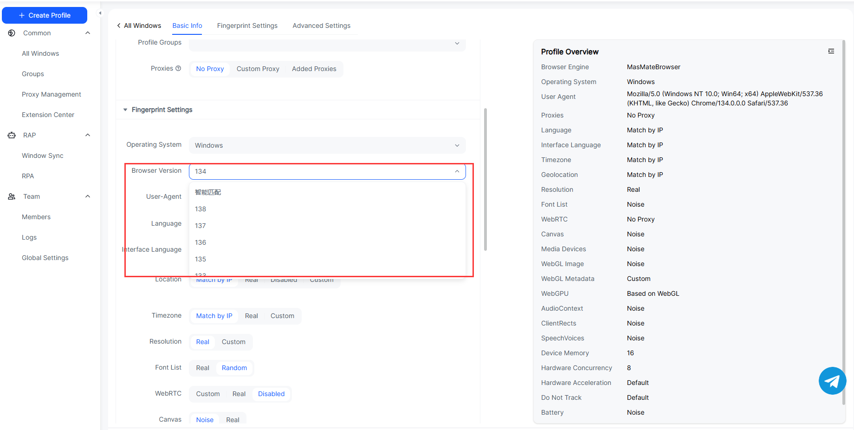The image size is (854, 430).
Task: Open the Fingerprint Settings tab
Action: [247, 26]
